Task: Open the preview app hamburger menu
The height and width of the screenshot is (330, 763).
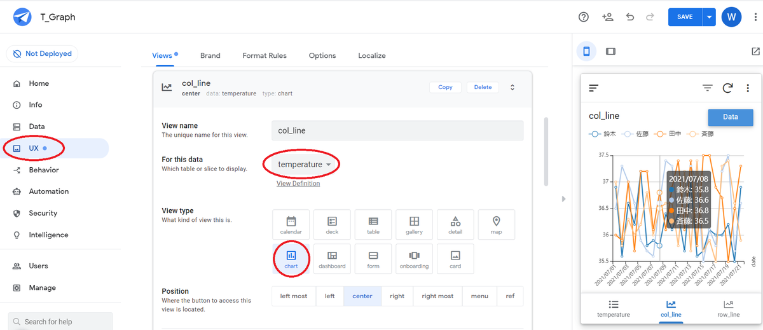Action: pyautogui.click(x=593, y=88)
